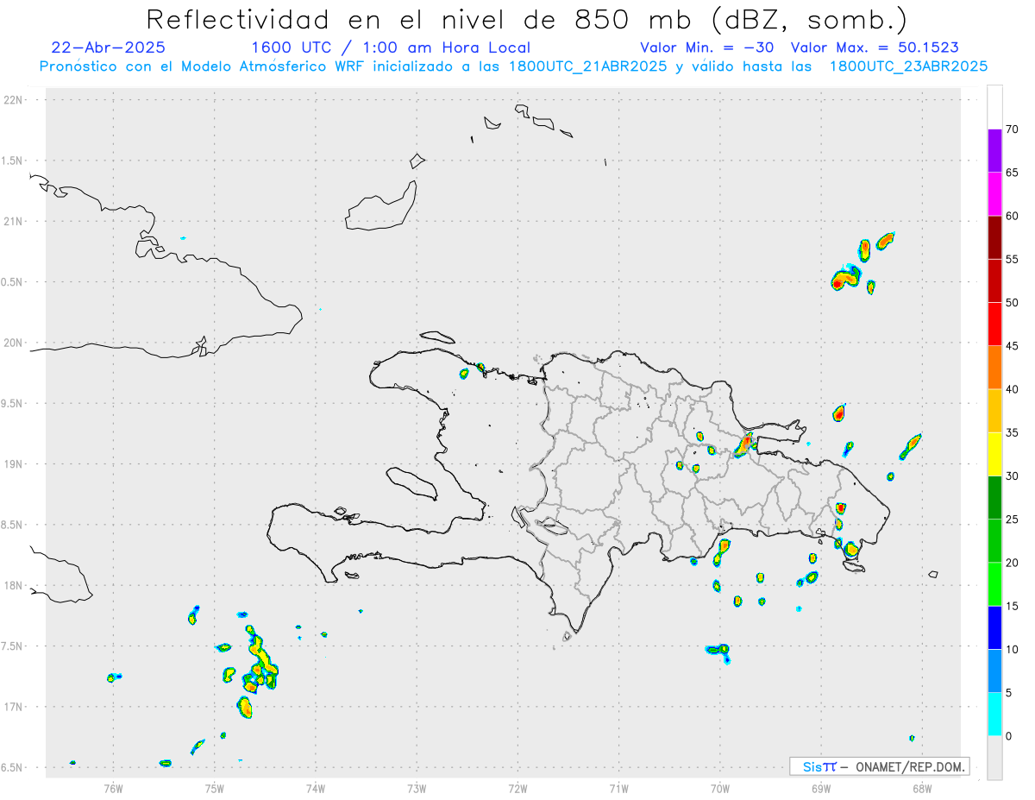Click the colorbar tick label "55"
The image size is (1035, 800).
(1013, 259)
